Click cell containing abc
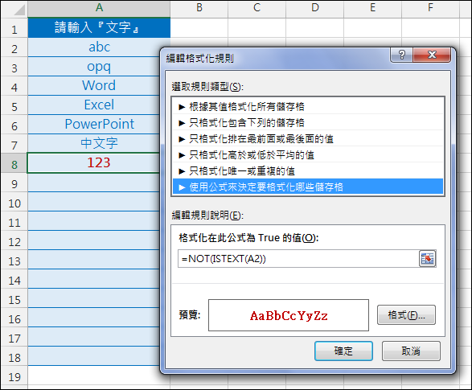 (x=93, y=47)
